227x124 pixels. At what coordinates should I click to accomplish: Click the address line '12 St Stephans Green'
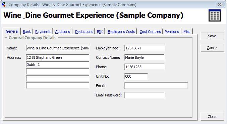[58, 57]
